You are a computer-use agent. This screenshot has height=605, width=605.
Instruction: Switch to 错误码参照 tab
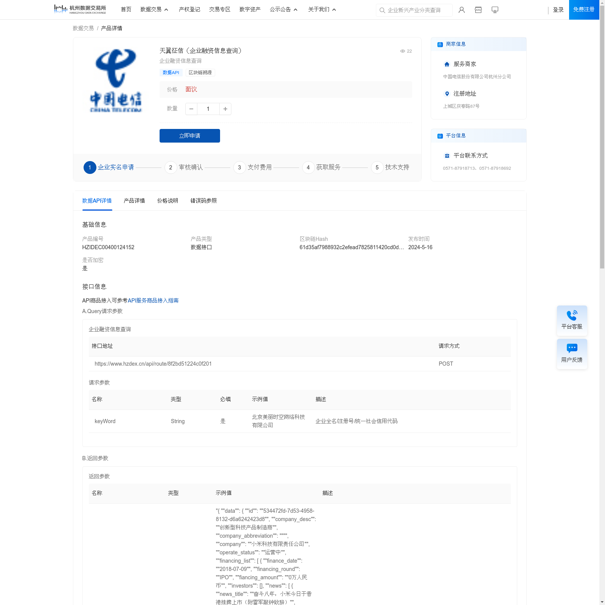[x=204, y=201]
